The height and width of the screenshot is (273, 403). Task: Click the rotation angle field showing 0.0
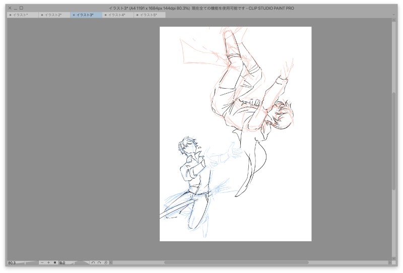point(66,263)
